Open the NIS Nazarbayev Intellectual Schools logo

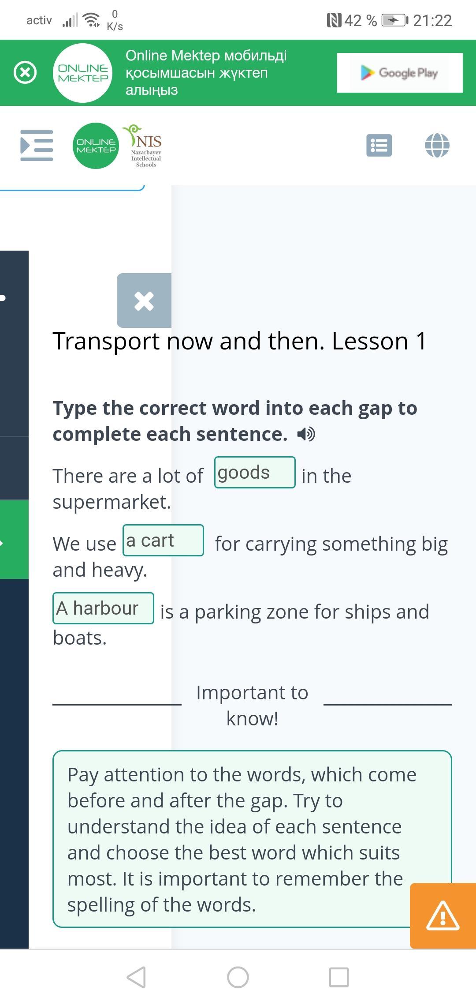click(144, 146)
